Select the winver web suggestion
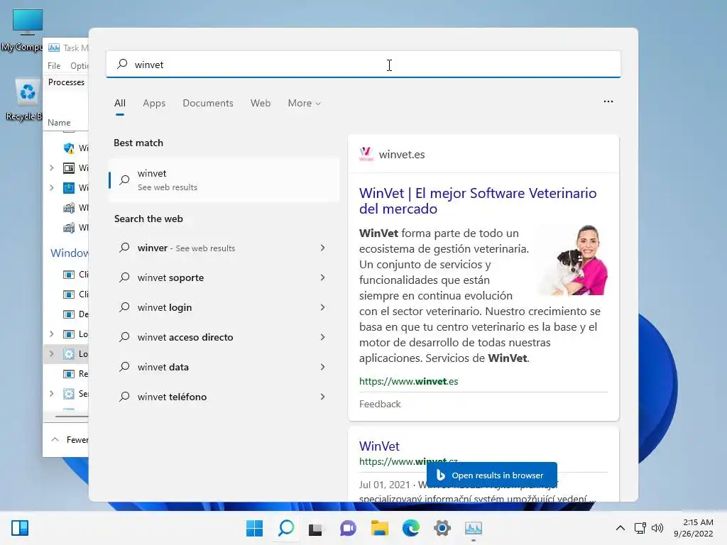 [x=186, y=248]
